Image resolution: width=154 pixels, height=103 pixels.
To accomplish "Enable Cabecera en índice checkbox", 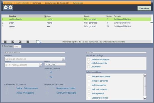I will pyautogui.click(x=89, y=98).
